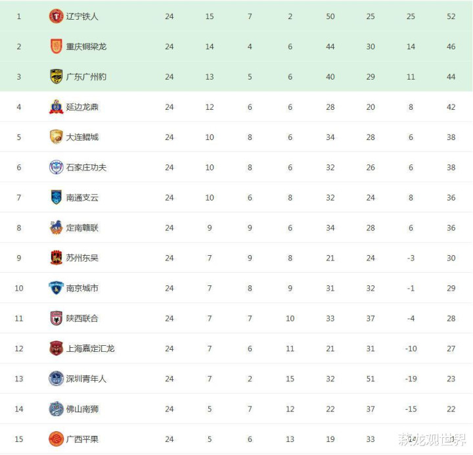Screen dimensions: 473x455
Task: Select the 辽宁铁人 team name text
Action: pyautogui.click(x=82, y=16)
